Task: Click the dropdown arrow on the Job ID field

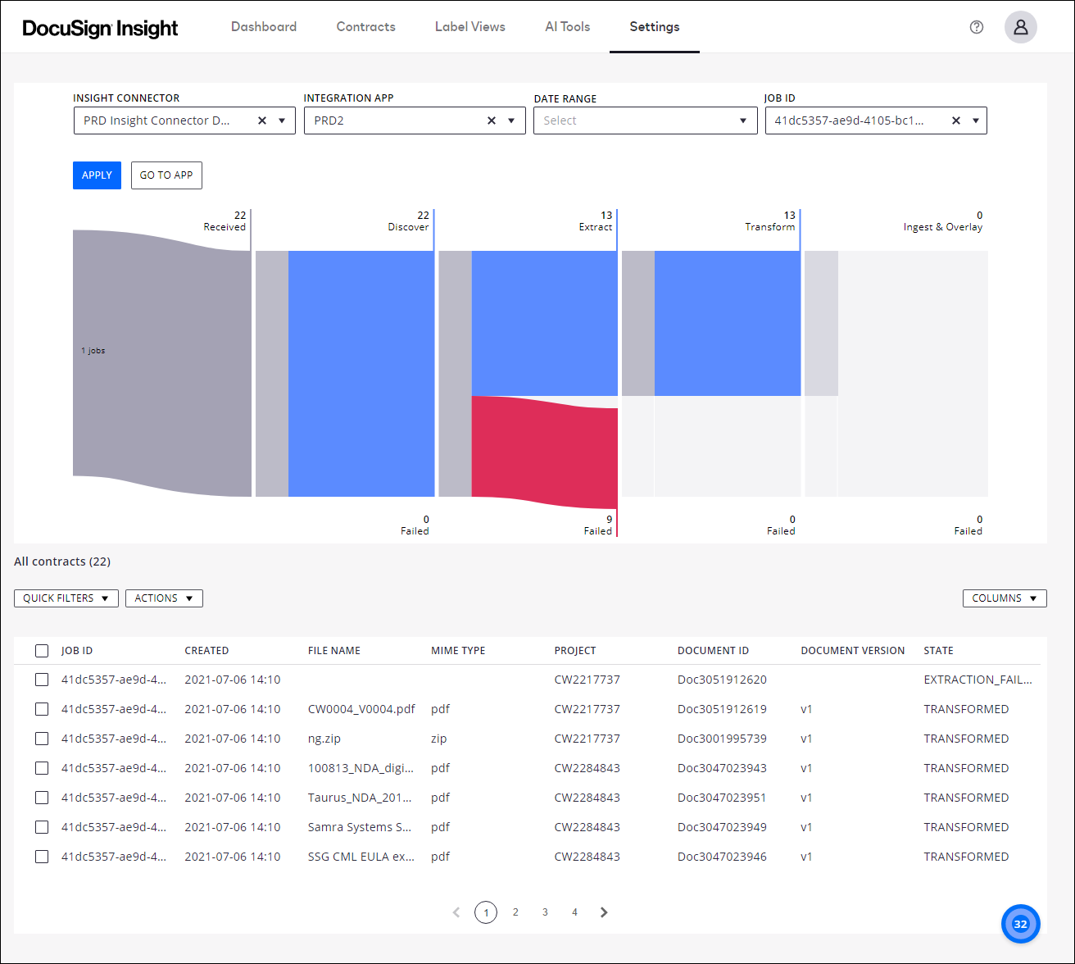Action: pyautogui.click(x=975, y=120)
